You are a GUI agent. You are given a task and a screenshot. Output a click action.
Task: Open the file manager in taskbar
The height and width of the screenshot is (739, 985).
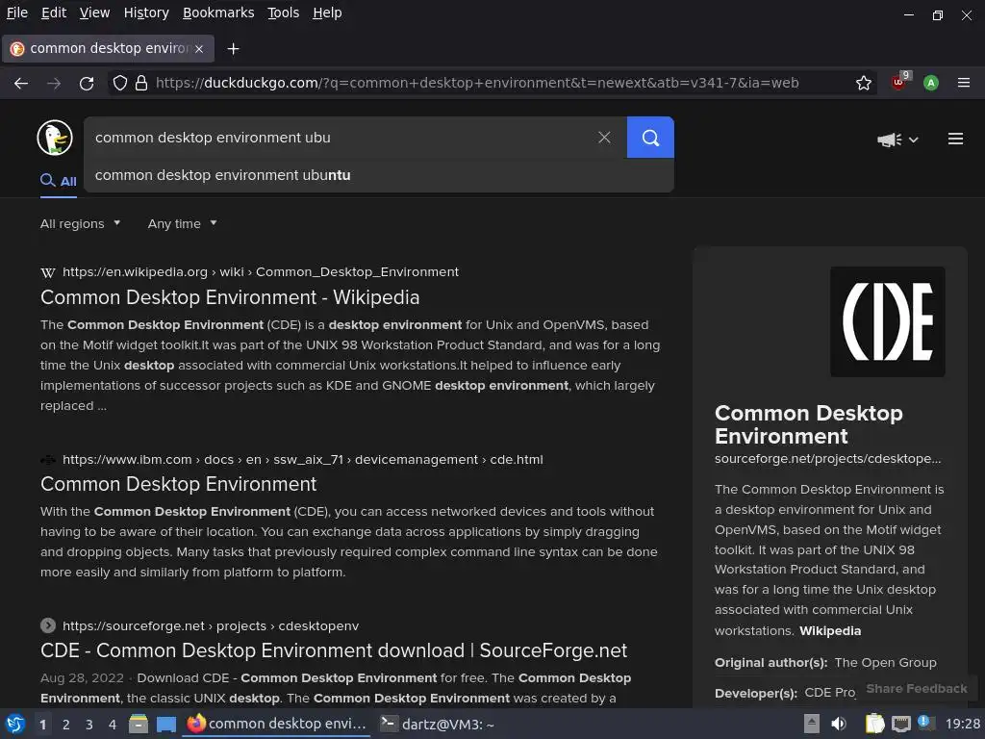139,724
